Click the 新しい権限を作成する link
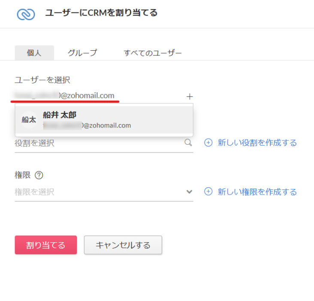 (x=257, y=192)
